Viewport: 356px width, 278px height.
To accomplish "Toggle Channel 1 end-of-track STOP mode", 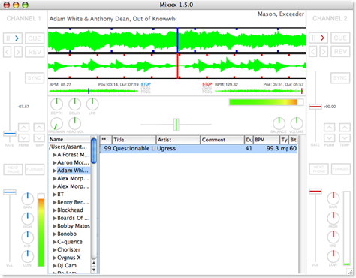I will (146, 84).
